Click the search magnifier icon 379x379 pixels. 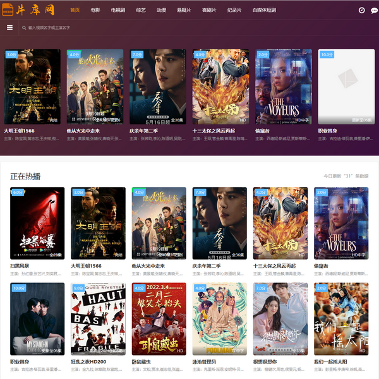(x=23, y=28)
